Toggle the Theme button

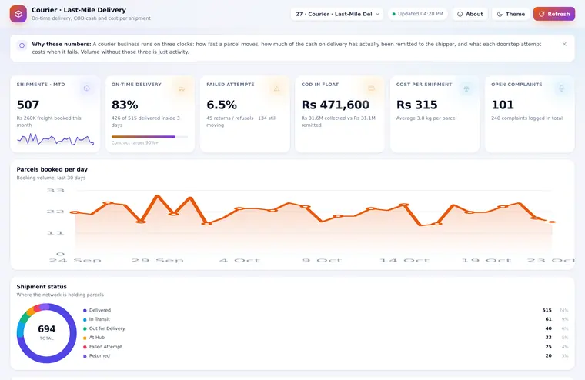511,14
